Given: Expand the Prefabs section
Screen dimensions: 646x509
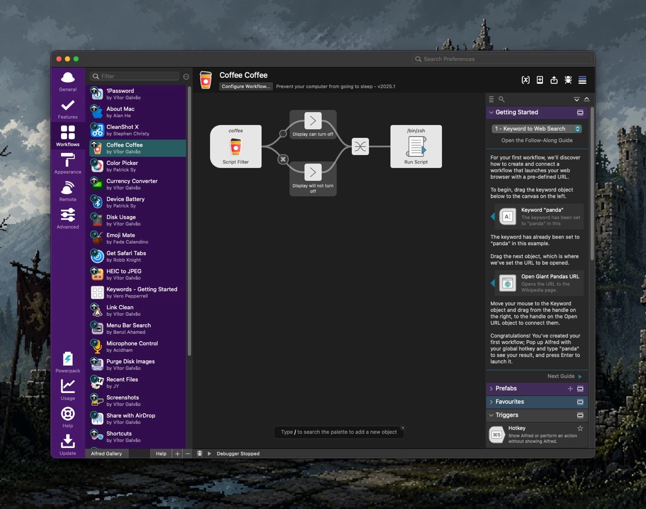Looking at the screenshot, I should (x=491, y=388).
